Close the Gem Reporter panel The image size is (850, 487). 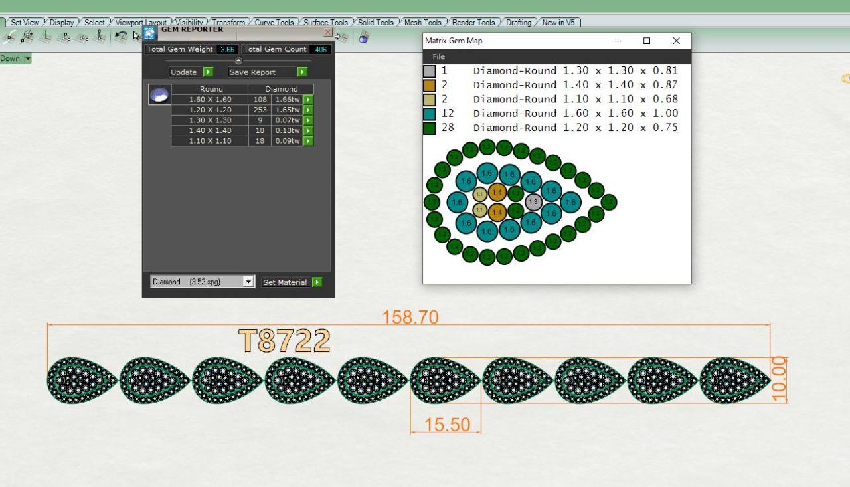328,32
